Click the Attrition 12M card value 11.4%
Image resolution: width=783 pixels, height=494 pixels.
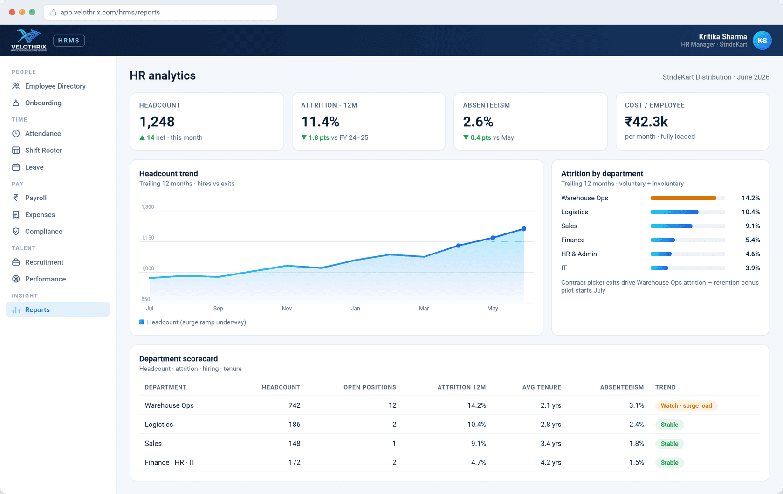pos(320,122)
